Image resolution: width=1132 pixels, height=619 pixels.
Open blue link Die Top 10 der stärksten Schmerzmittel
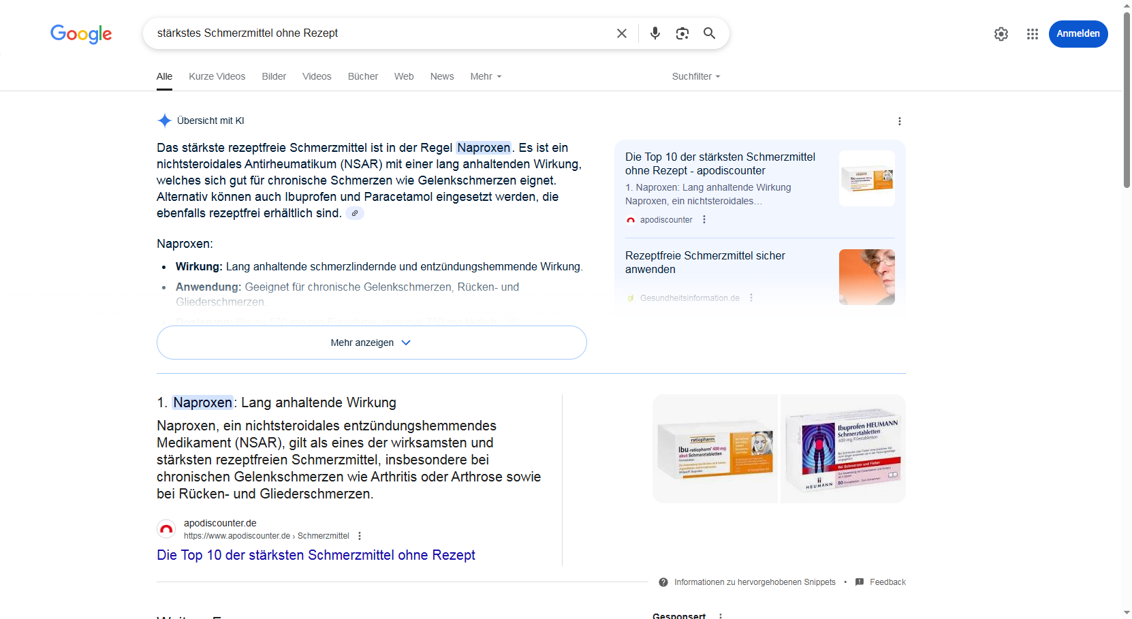316,555
